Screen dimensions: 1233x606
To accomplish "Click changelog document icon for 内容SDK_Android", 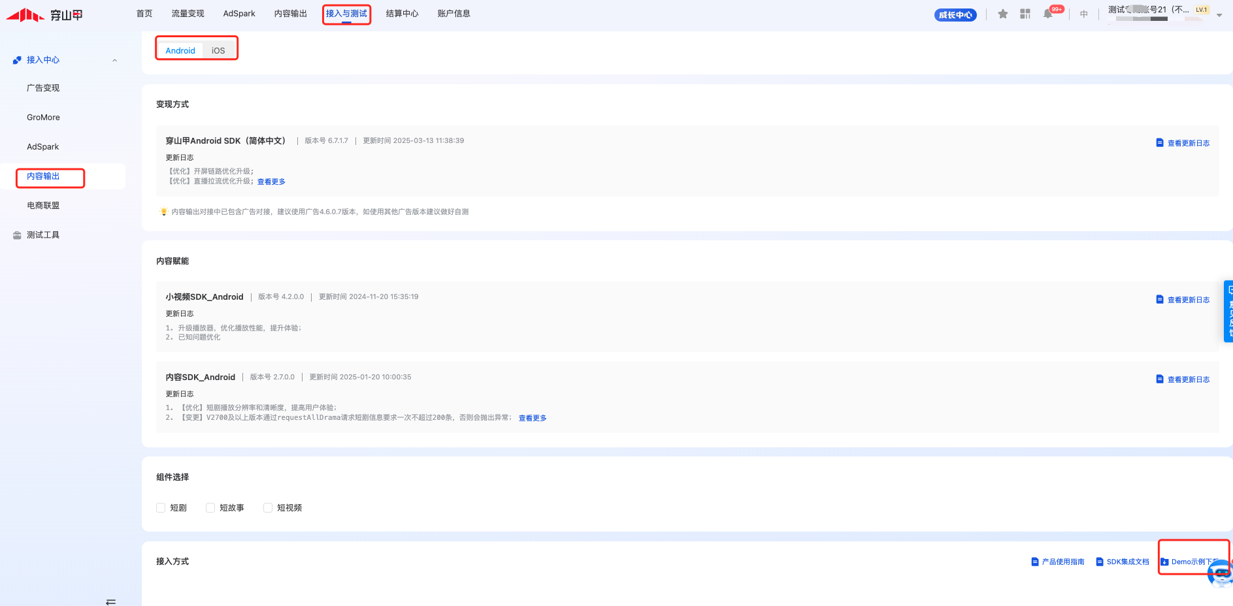I will (1160, 379).
